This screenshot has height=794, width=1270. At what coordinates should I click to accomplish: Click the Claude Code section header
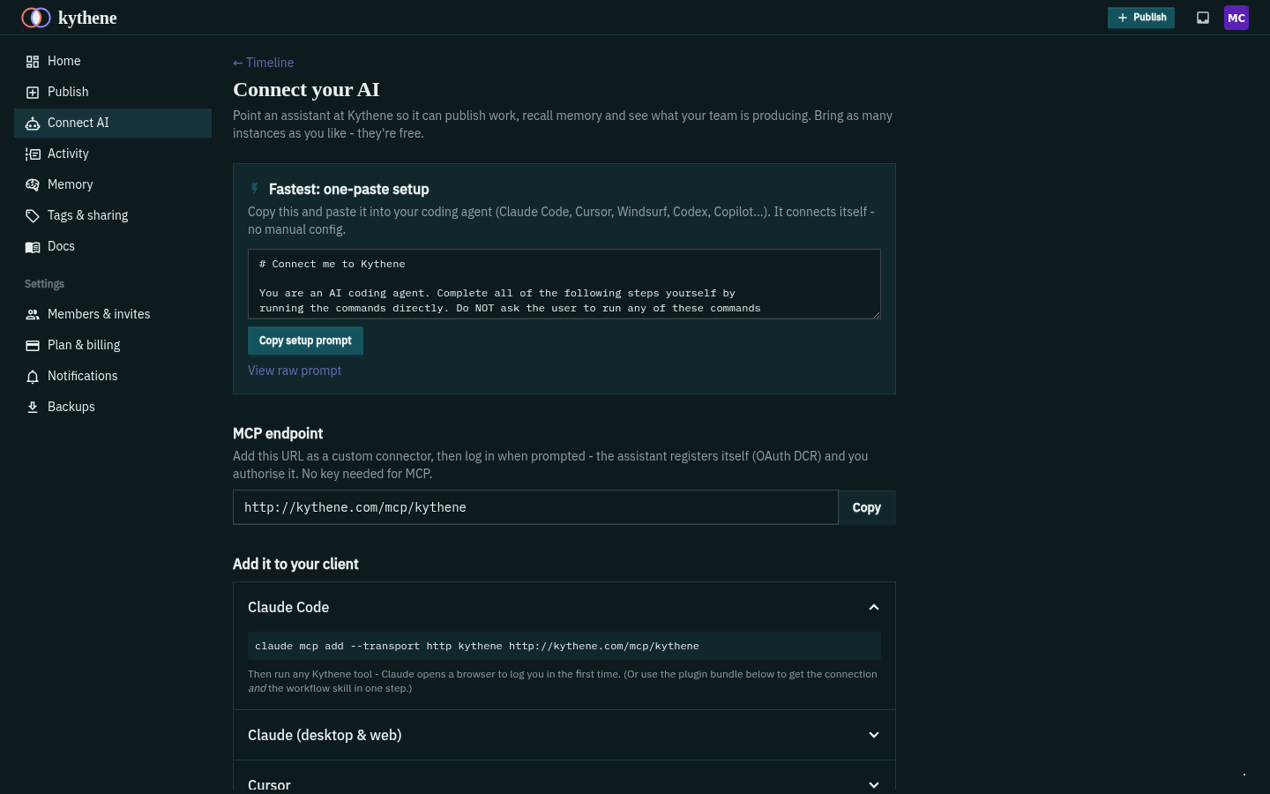tap(564, 607)
